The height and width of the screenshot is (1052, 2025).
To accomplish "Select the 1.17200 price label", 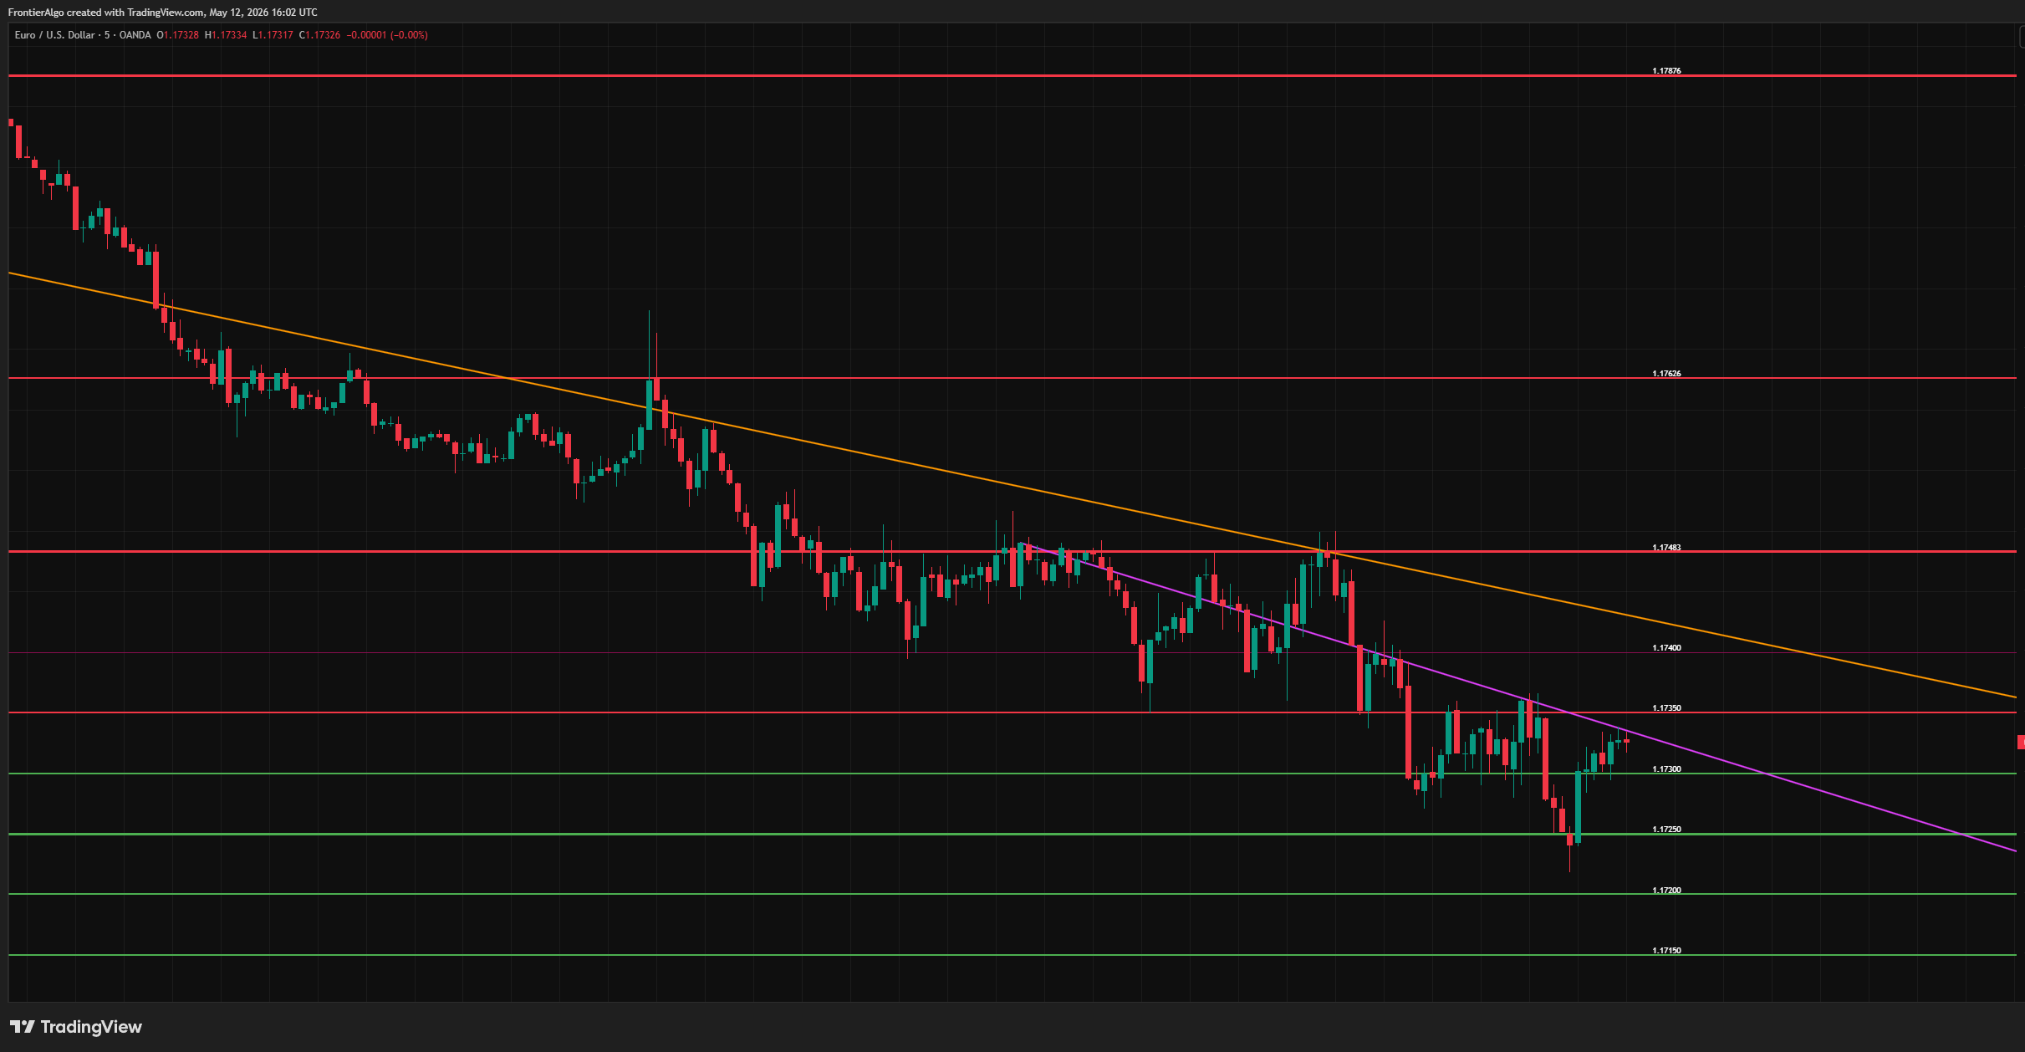I will click(x=1666, y=891).
